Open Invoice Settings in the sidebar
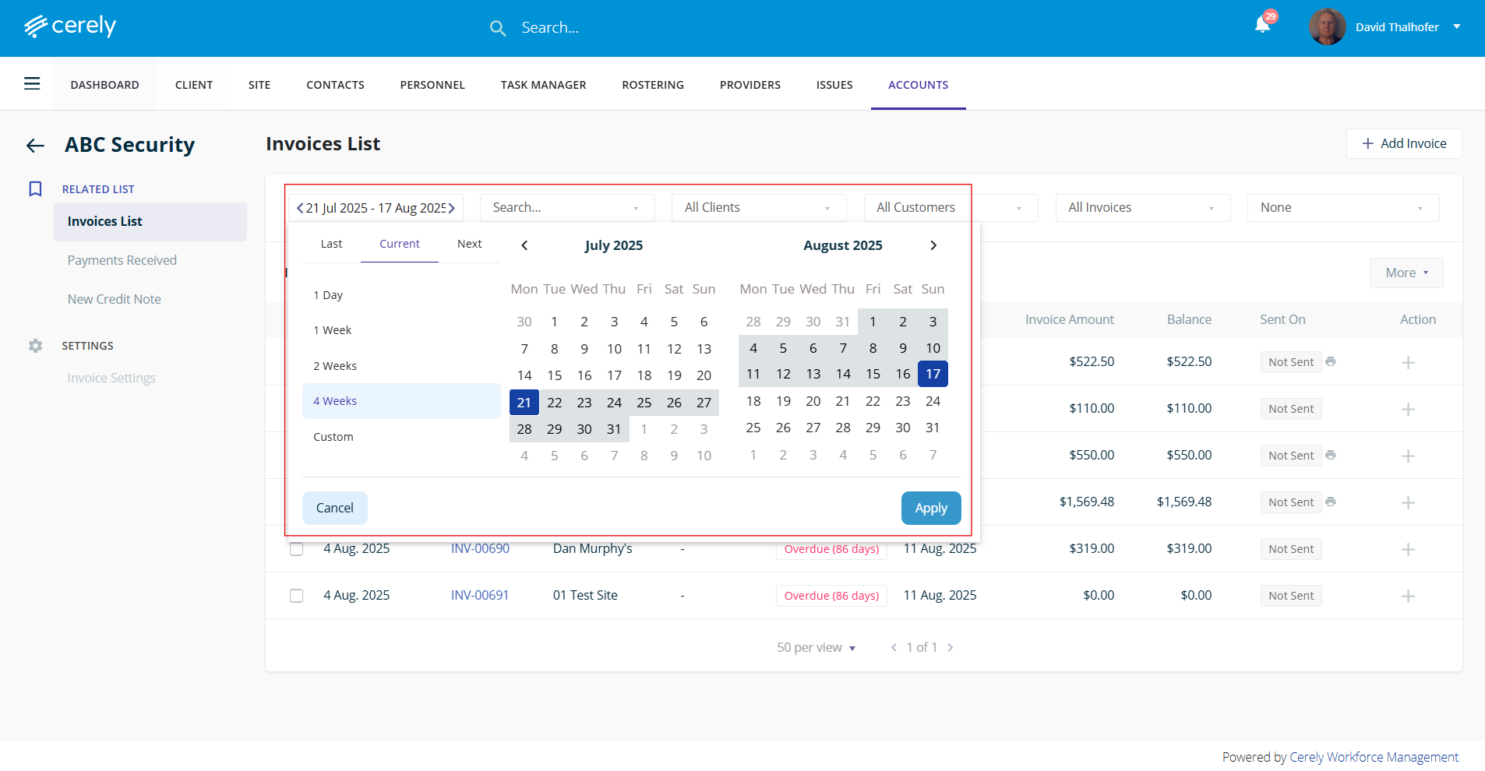Screen dimensions: 1485x771 coord(111,378)
